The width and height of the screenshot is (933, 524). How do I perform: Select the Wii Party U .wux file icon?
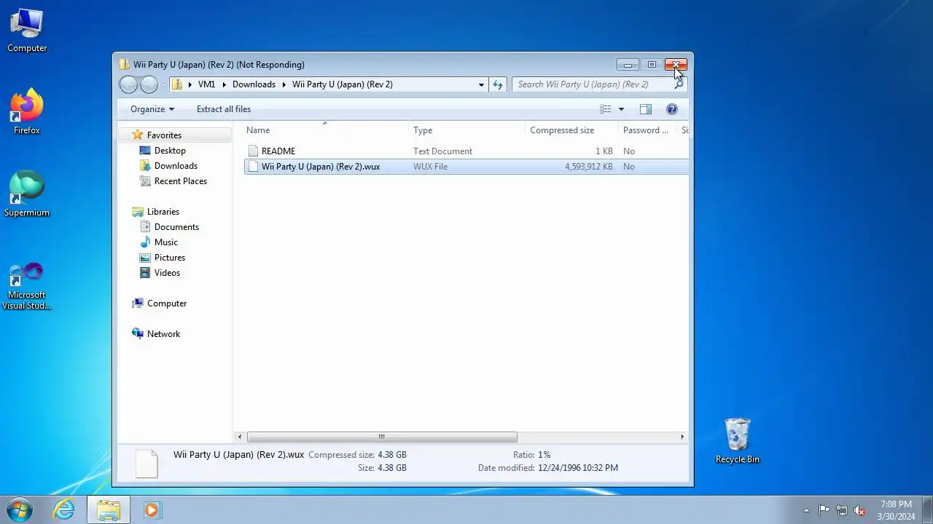pyautogui.click(x=253, y=167)
